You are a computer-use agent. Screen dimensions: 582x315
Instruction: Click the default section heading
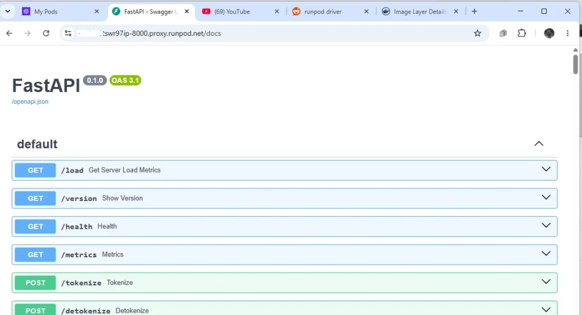(x=37, y=144)
